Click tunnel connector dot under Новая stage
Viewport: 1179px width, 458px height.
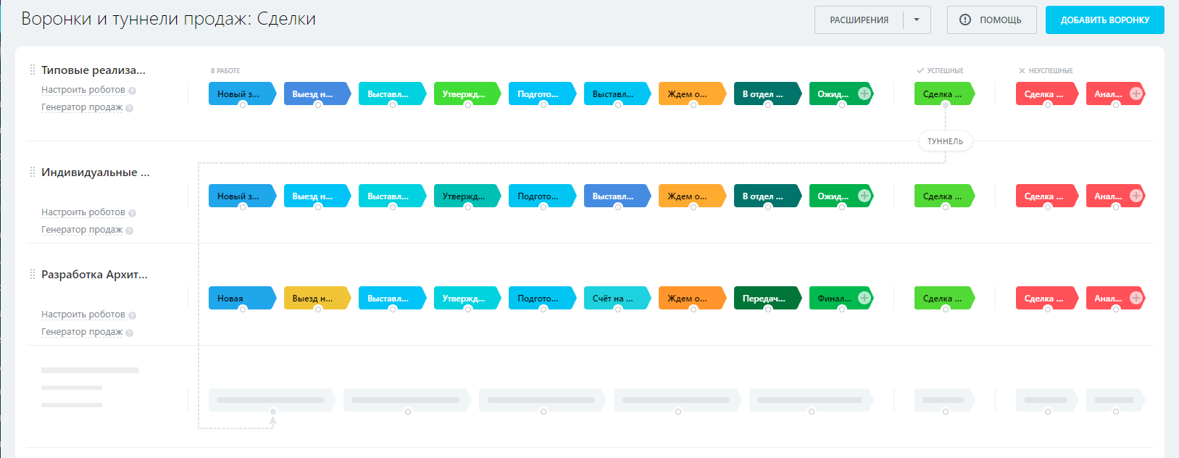click(243, 309)
